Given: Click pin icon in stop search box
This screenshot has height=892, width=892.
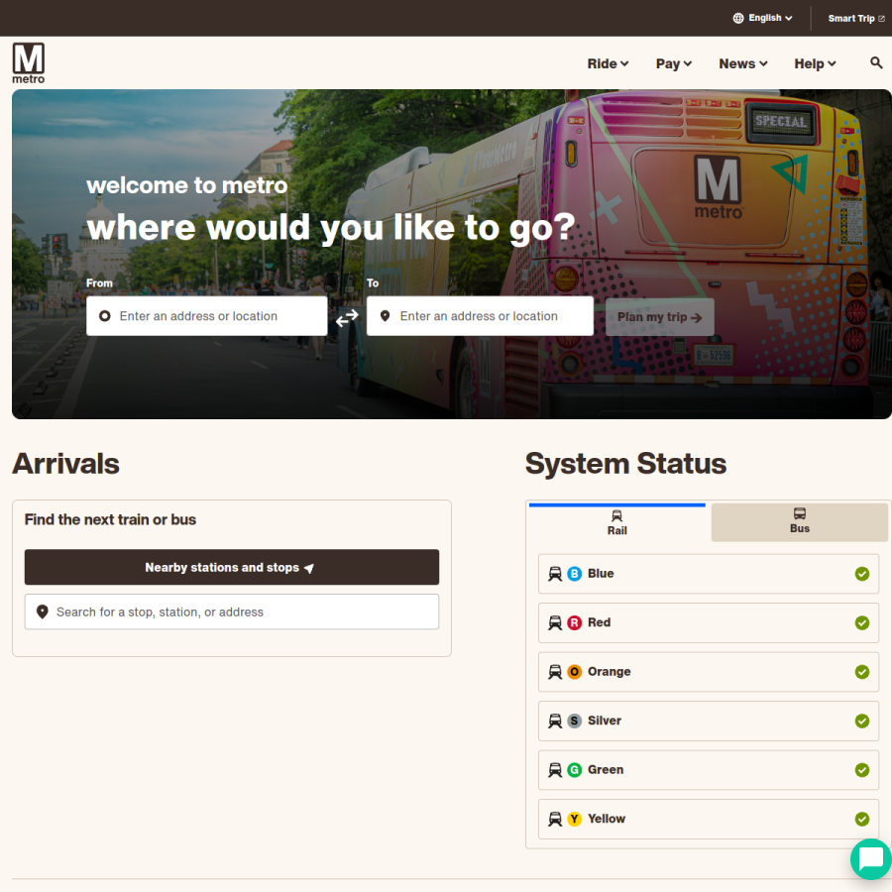Looking at the screenshot, I should 42,612.
